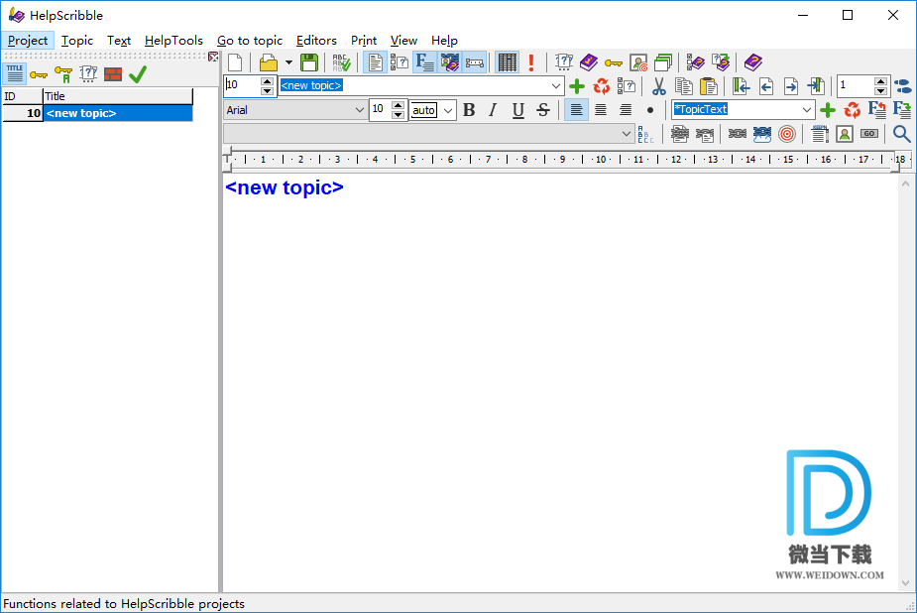Open the Print menu
Image resolution: width=917 pixels, height=613 pixels.
coord(364,41)
